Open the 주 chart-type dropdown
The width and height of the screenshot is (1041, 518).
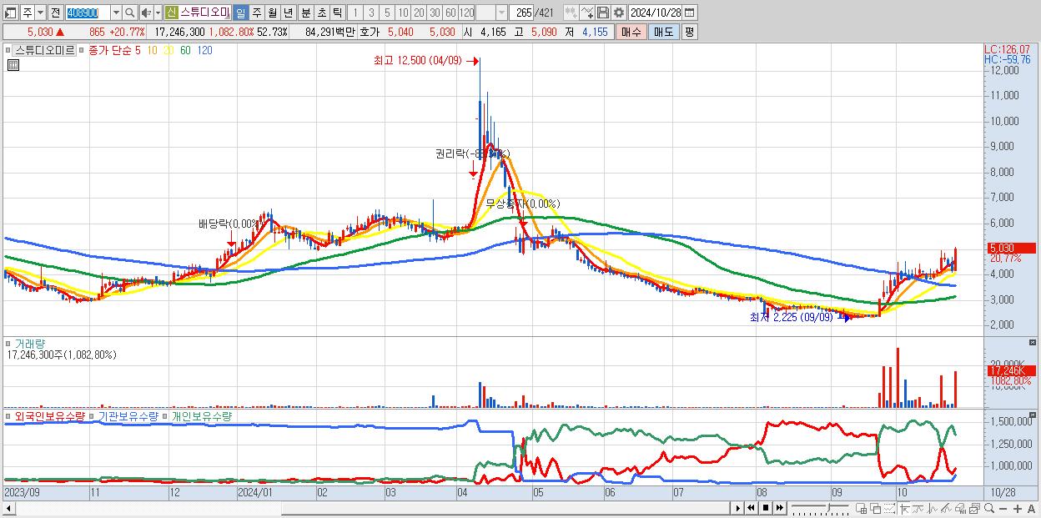coord(41,13)
